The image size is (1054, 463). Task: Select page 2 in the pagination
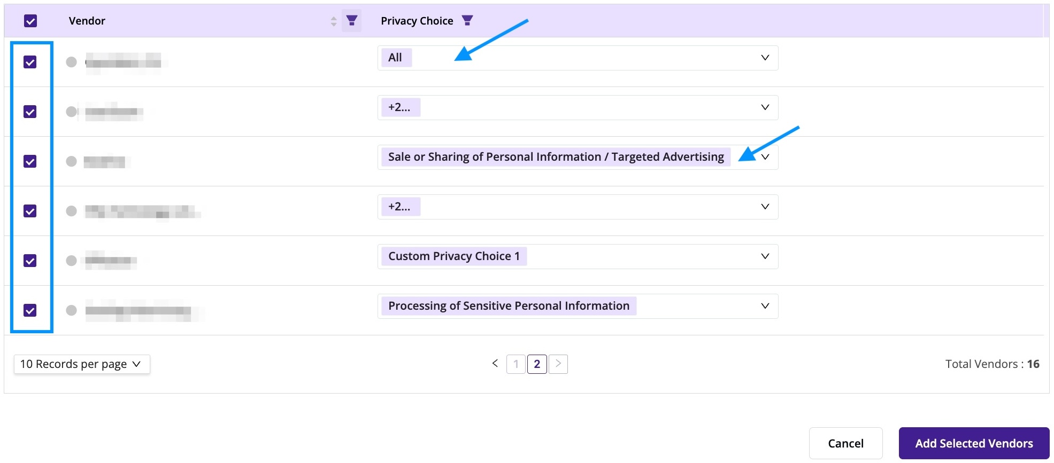tap(537, 364)
